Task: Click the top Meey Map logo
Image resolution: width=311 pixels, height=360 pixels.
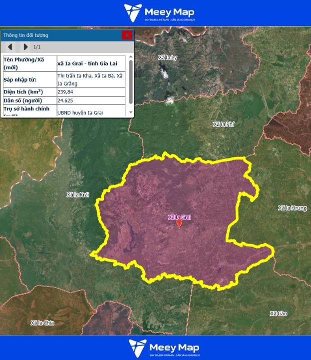Action: (x=159, y=13)
